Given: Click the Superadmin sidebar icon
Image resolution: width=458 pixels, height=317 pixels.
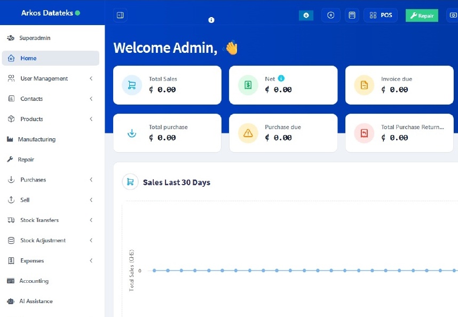Looking at the screenshot, I should coord(11,38).
